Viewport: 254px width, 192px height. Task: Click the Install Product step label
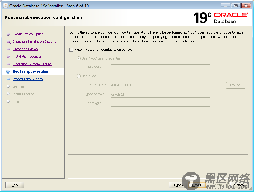click(23, 94)
